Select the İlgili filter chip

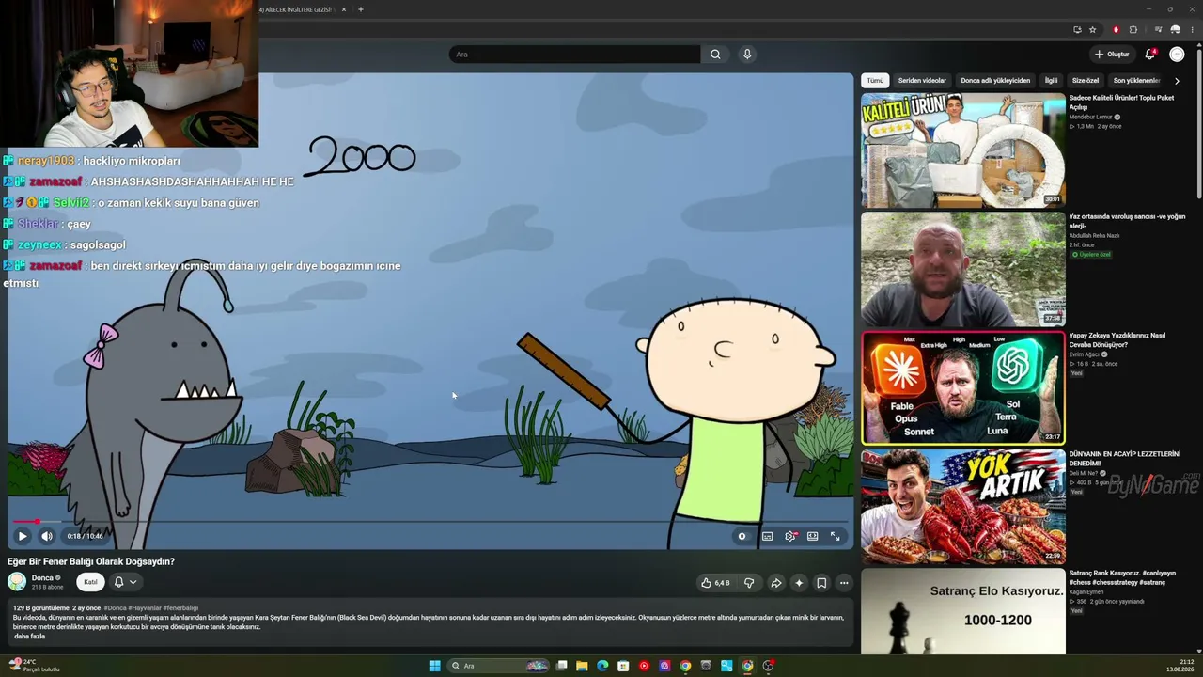click(x=1052, y=81)
